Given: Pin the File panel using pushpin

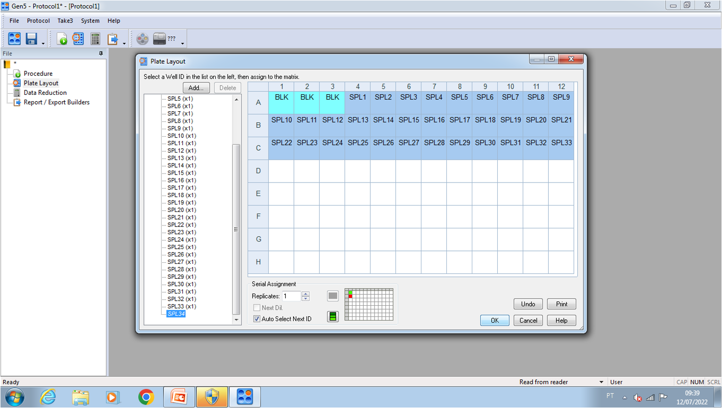Looking at the screenshot, I should [x=101, y=53].
